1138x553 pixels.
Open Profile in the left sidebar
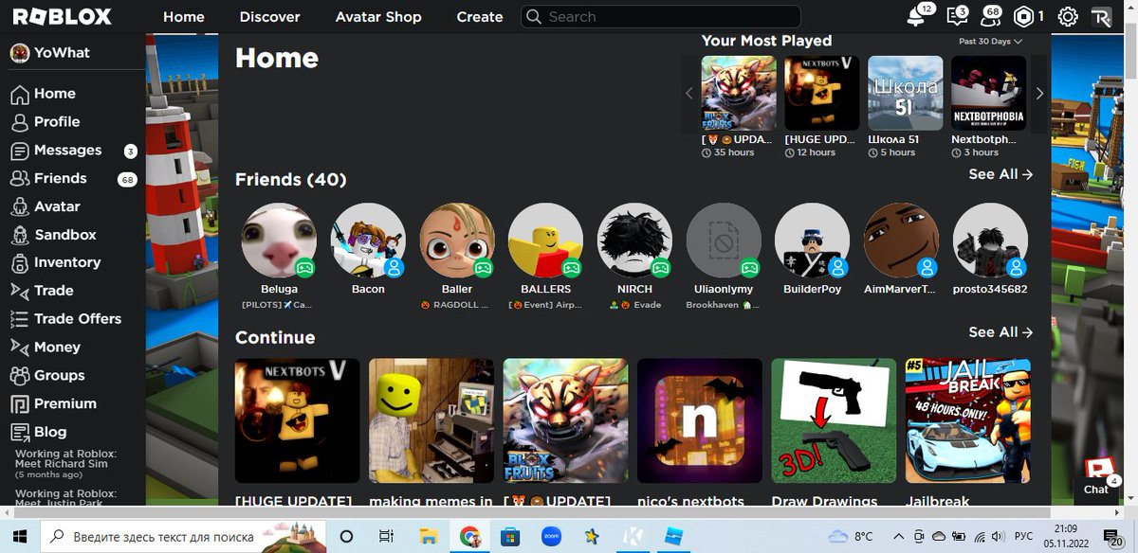point(46,121)
